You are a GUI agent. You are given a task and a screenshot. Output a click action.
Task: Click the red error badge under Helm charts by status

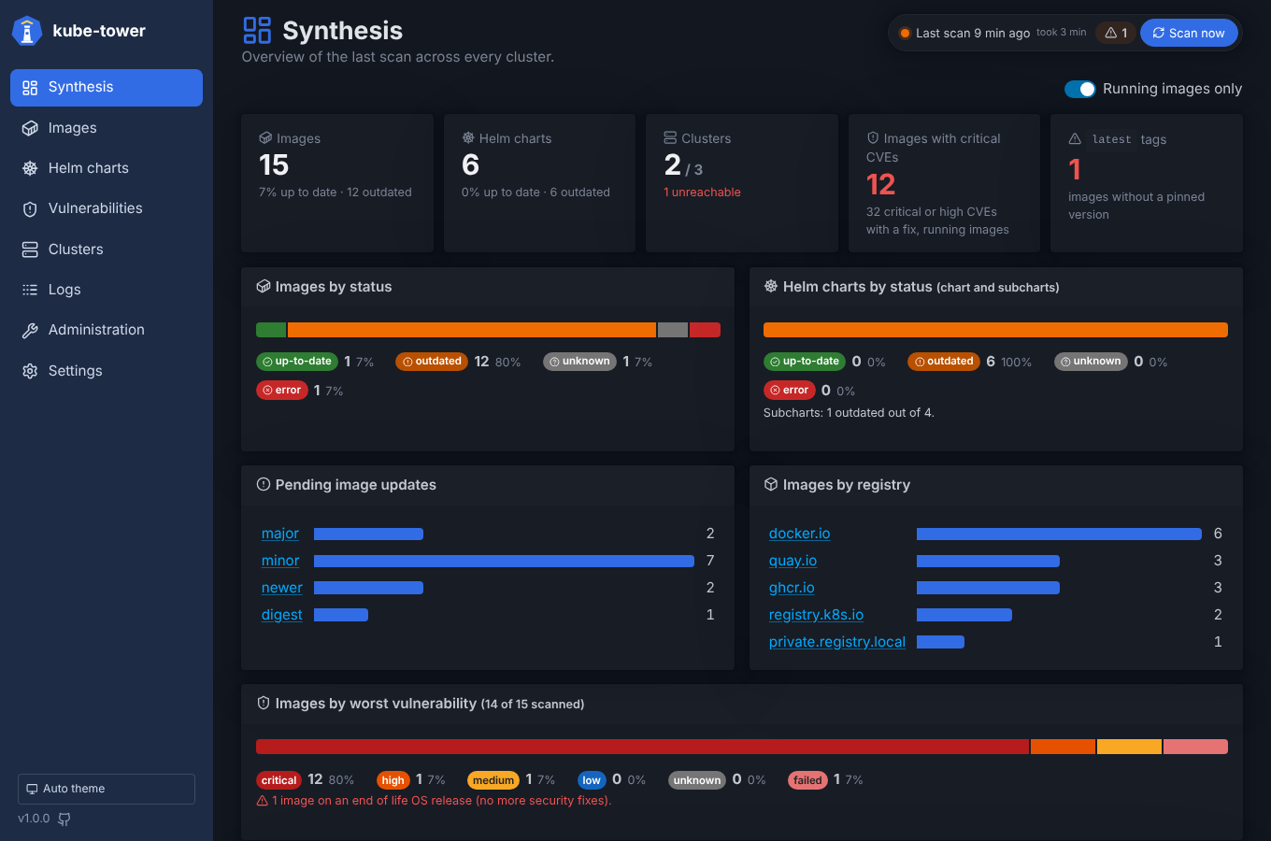pos(790,391)
